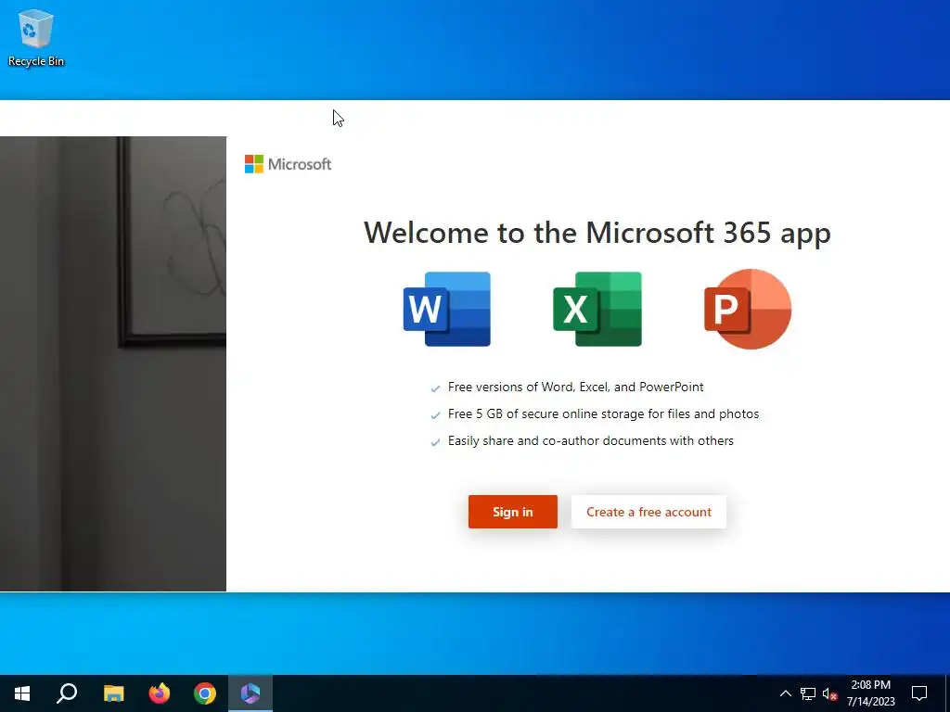Image resolution: width=950 pixels, height=712 pixels.
Task: Open the Recycle Bin desktop icon
Action: [x=36, y=37]
